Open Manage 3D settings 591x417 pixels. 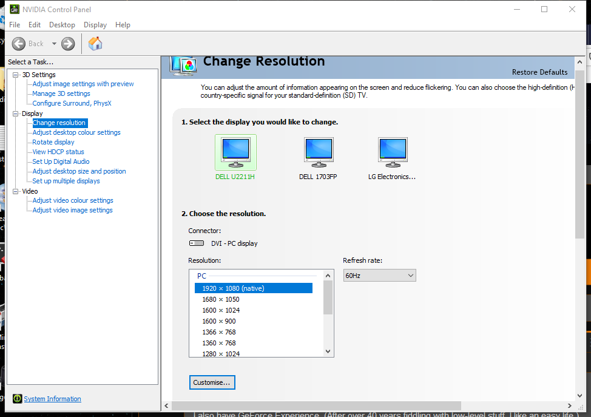(61, 93)
